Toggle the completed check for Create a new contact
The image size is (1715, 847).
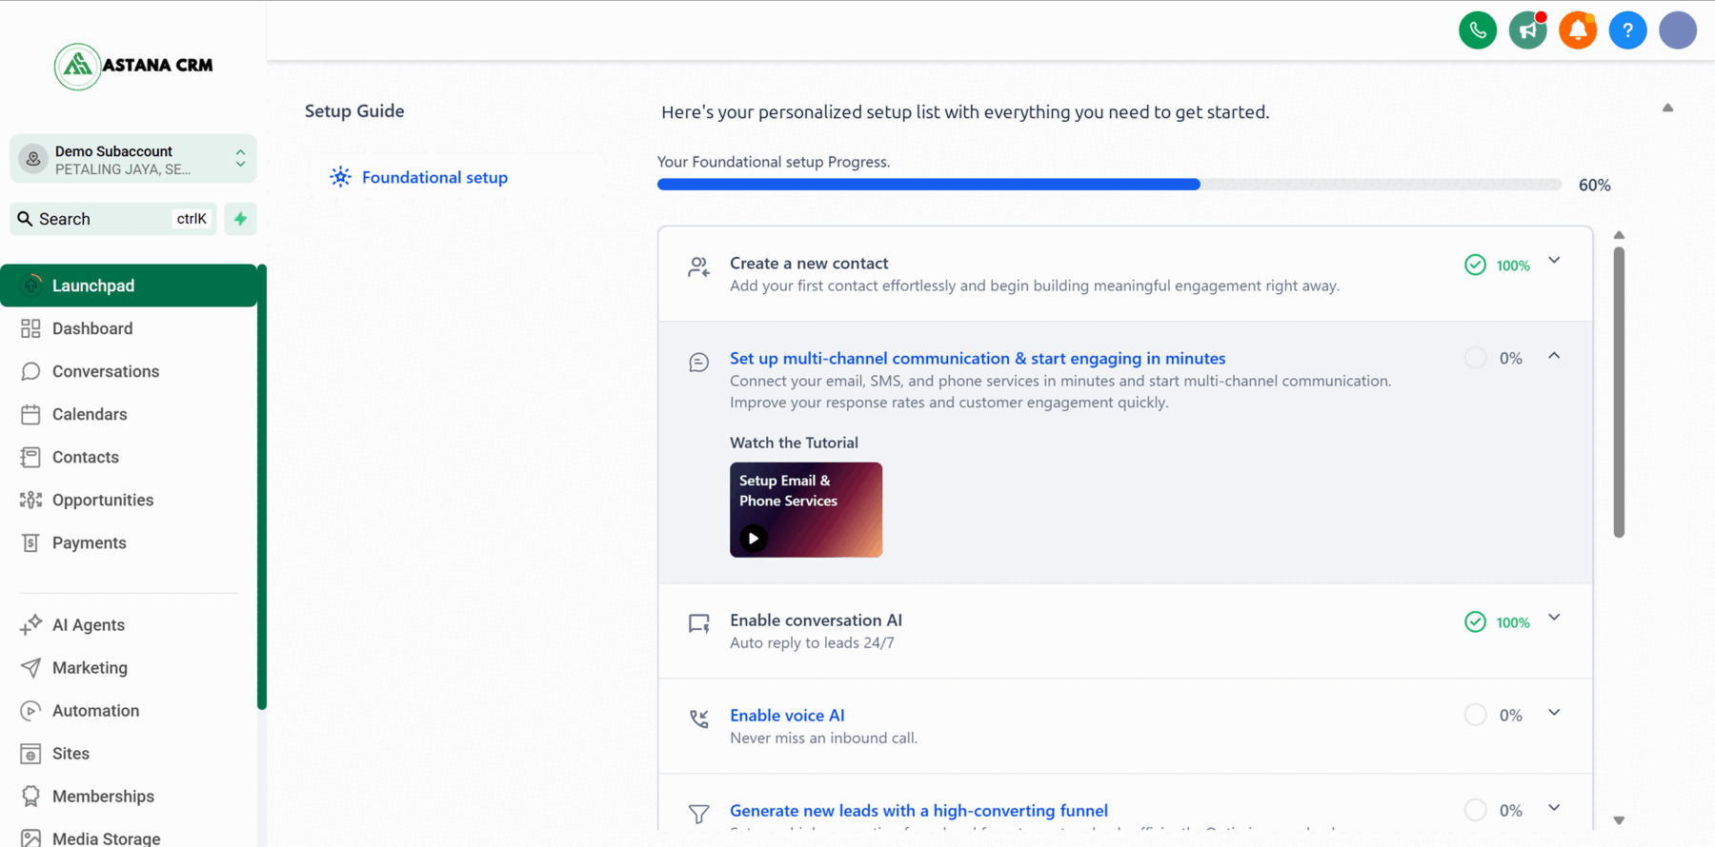(x=1475, y=265)
